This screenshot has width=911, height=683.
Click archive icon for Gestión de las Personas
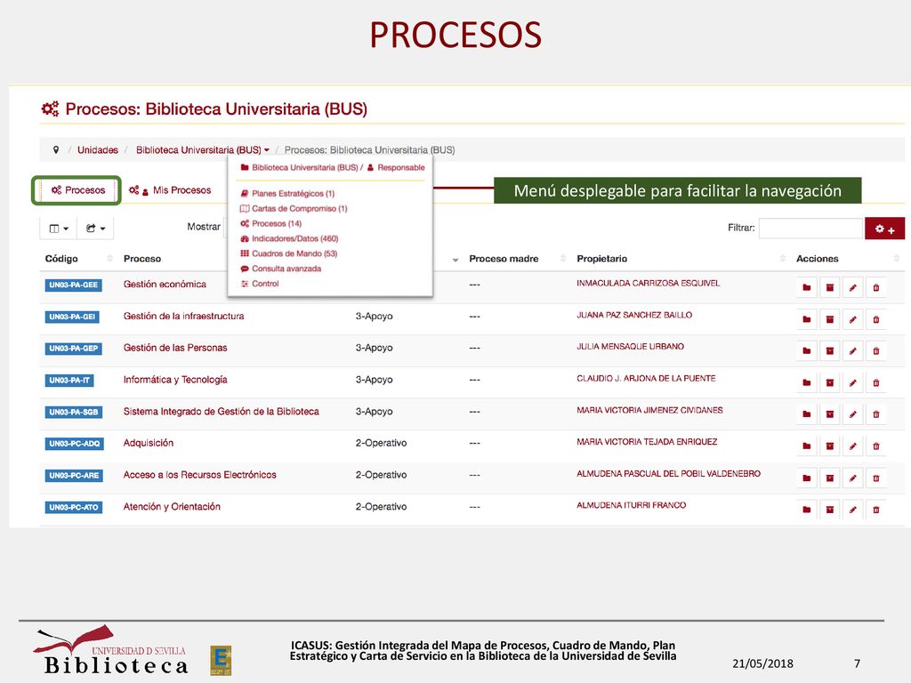point(830,350)
